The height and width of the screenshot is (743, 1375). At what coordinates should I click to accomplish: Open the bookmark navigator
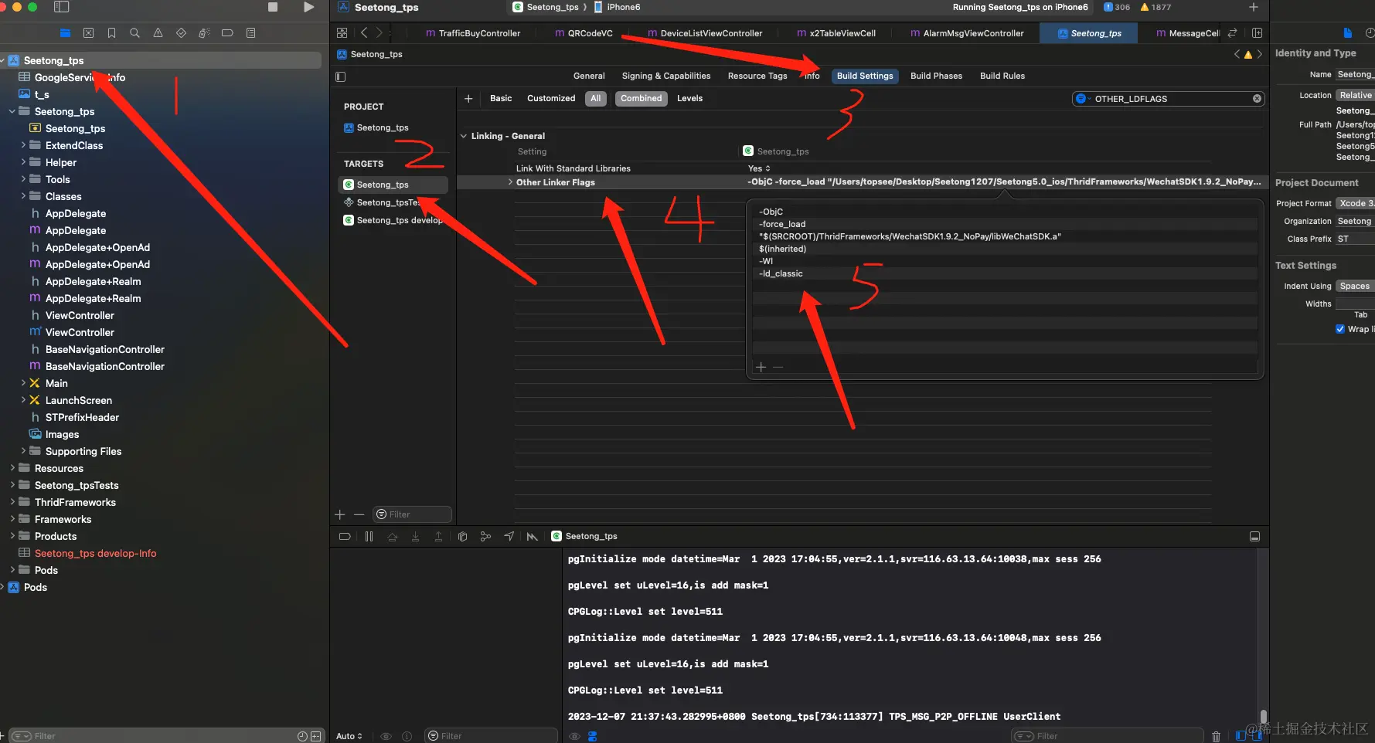(111, 33)
